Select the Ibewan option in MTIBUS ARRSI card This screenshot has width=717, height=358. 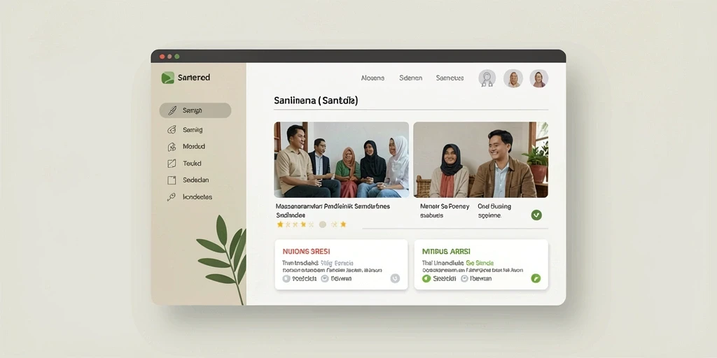coord(476,278)
